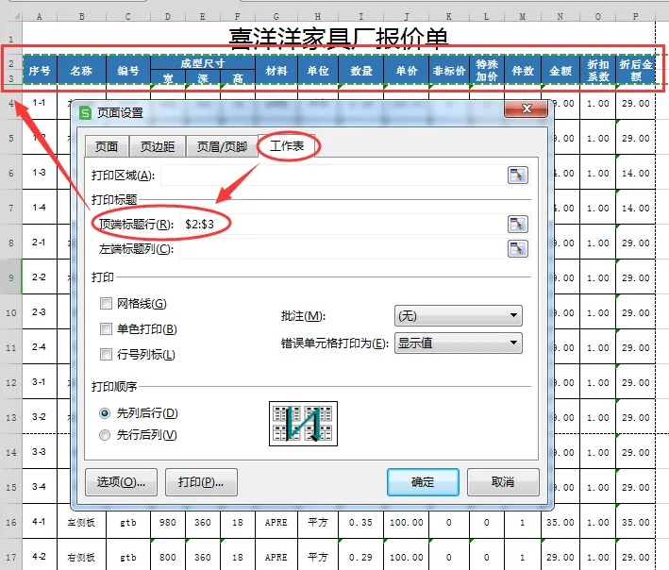
Task: Switch to the 页边距 tab
Action: point(158,146)
